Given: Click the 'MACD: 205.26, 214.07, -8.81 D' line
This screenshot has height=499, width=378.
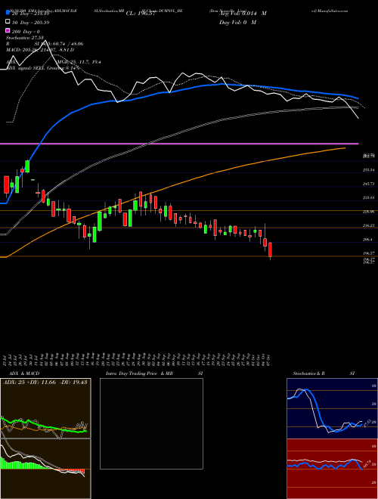Looking at the screenshot, I should pyautogui.click(x=40, y=50).
